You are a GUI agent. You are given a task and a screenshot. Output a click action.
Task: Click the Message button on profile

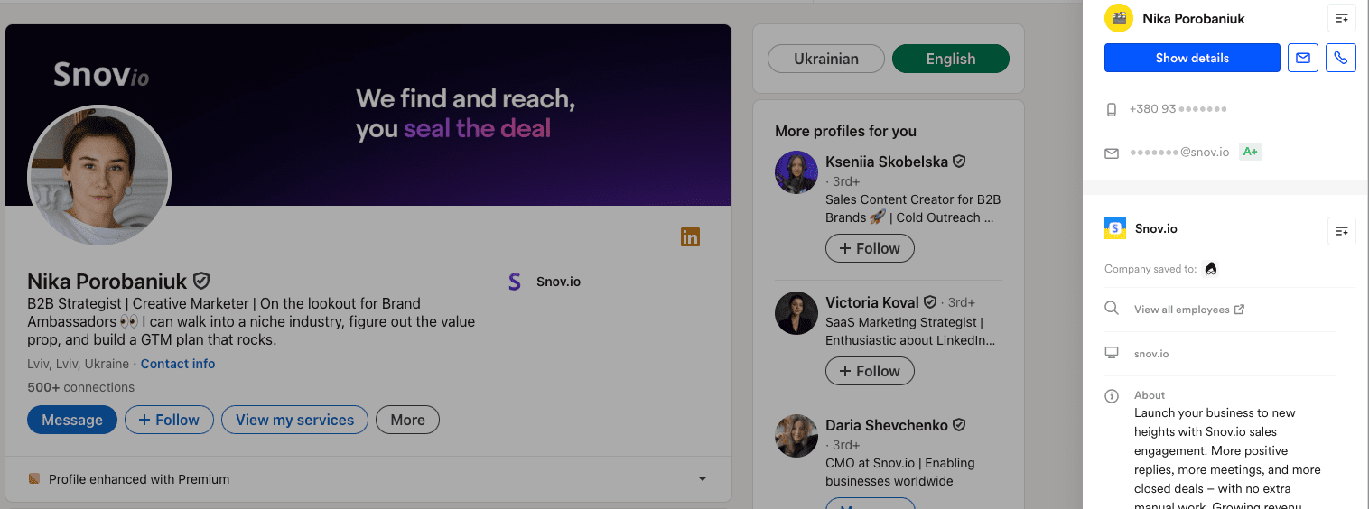click(x=72, y=420)
